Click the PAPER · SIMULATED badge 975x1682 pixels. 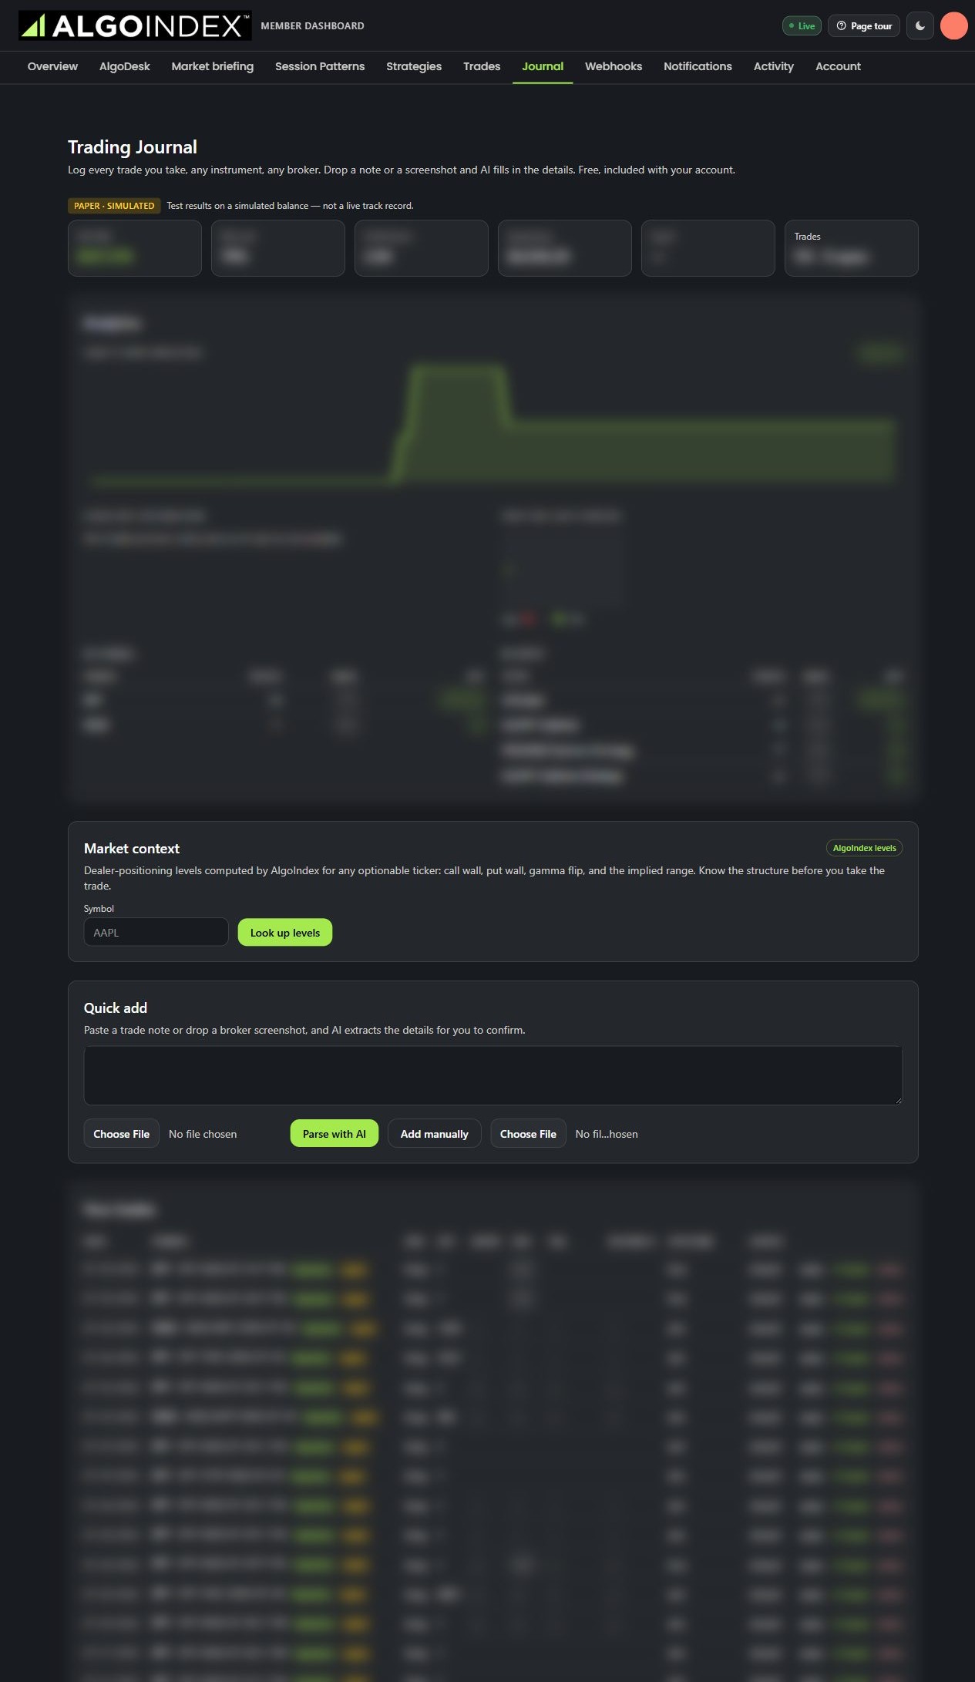click(x=114, y=206)
